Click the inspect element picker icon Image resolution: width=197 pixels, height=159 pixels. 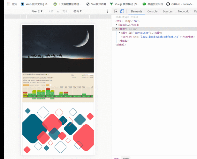click(x=116, y=11)
